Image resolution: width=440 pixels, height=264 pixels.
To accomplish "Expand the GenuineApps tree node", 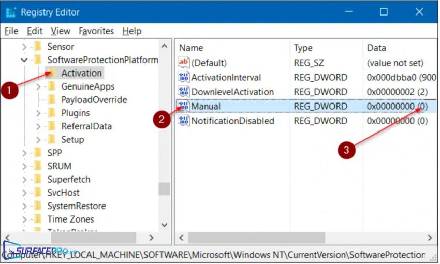I will click(x=38, y=86).
